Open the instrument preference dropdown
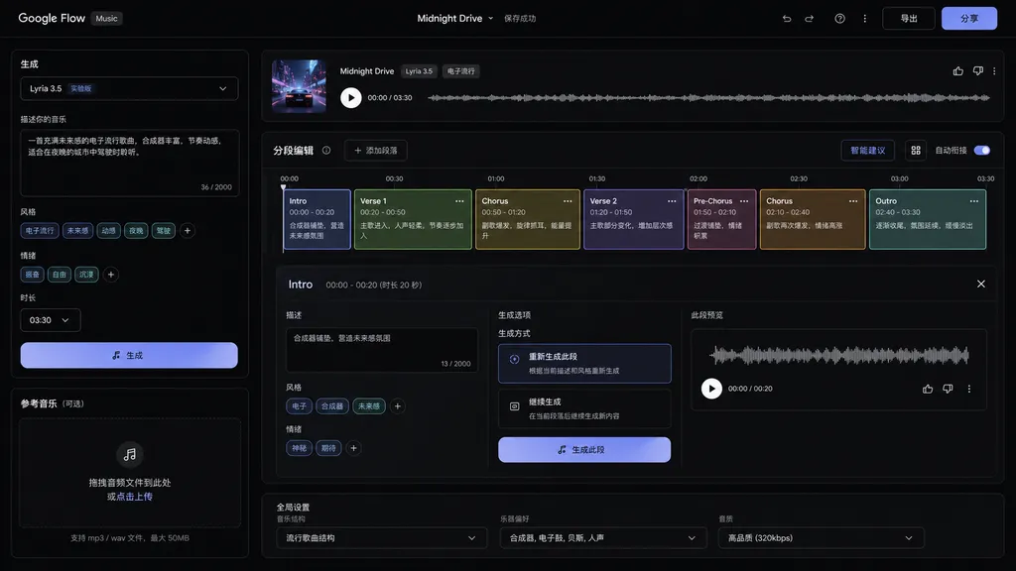The image size is (1016, 571). pos(602,538)
